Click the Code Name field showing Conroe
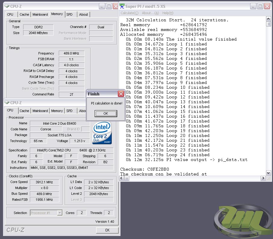 [46, 129]
